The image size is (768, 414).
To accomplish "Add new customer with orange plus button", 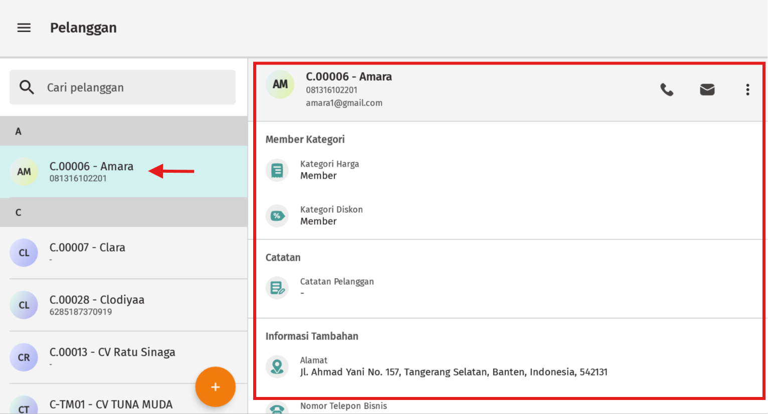I will pos(216,387).
